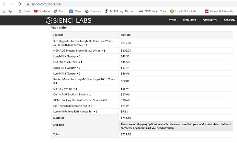The image size is (237, 143).
Task: Open the COMPANY menu
Action: 229,20
